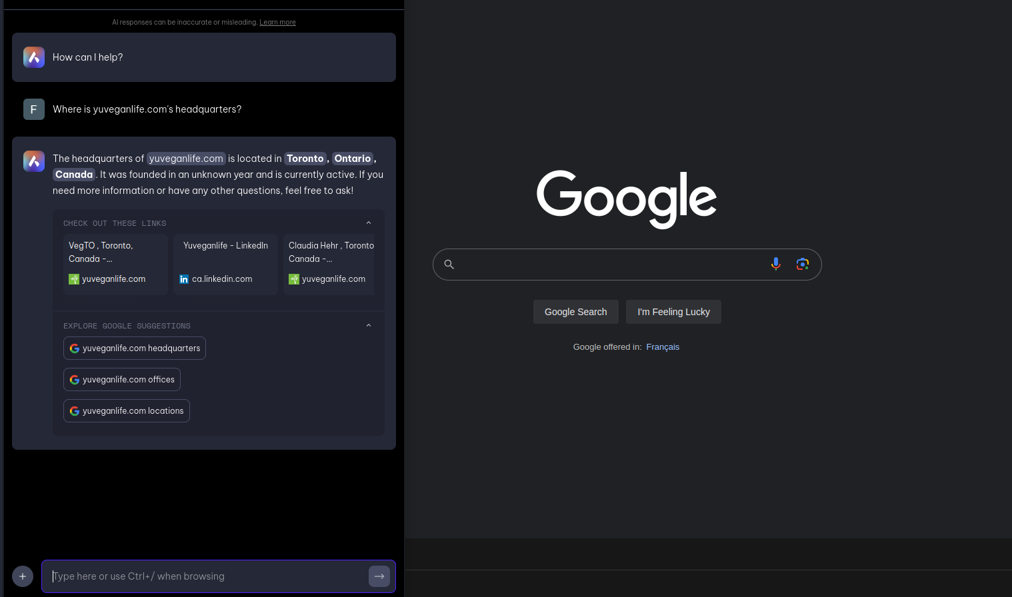Click the assistant logo beside 'How can I help?'
Screen dimensions: 1012x597
pos(34,57)
